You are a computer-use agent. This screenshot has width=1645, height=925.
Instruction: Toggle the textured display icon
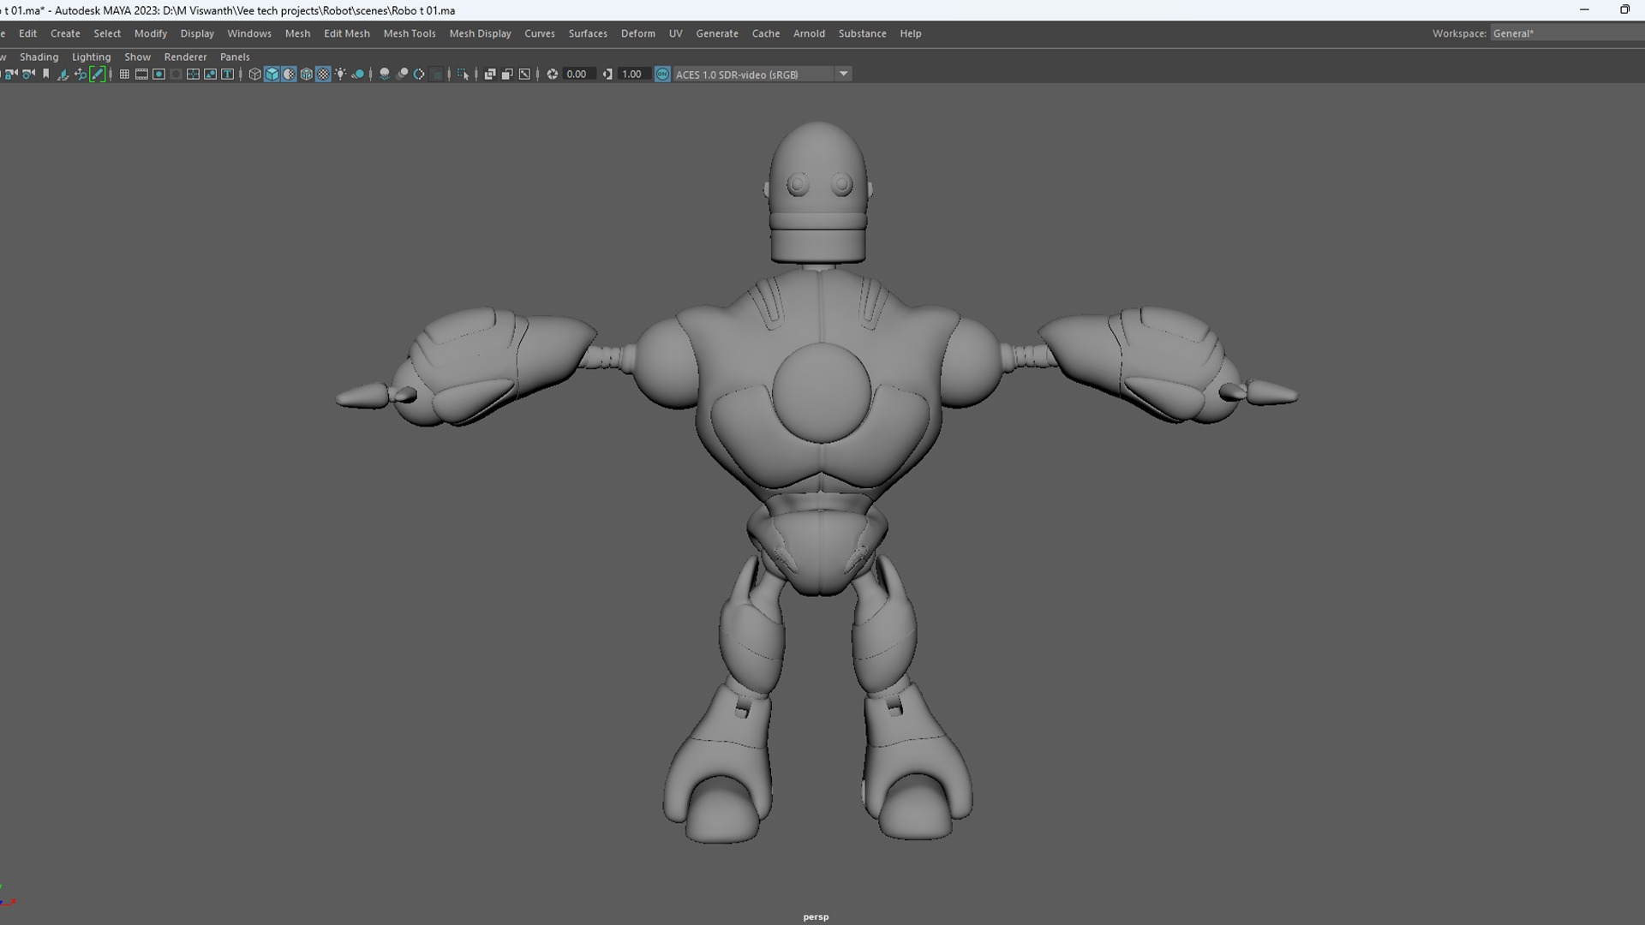pyautogui.click(x=323, y=75)
